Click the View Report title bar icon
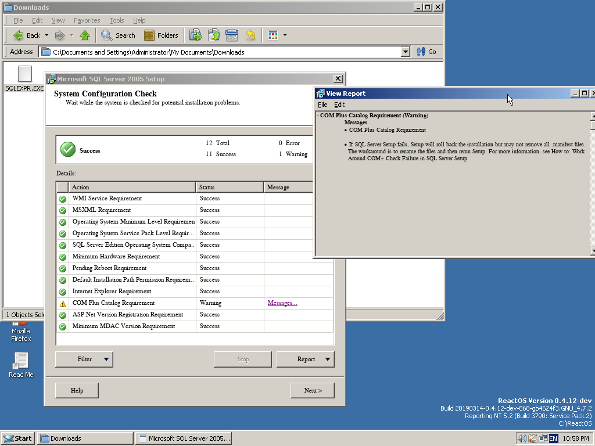This screenshot has width=595, height=446. click(321, 93)
